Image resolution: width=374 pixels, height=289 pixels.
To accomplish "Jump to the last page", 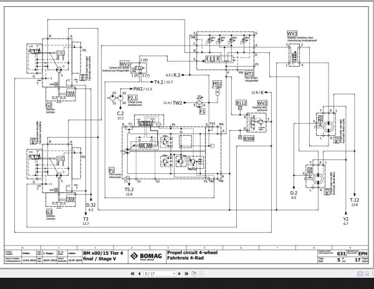I will click(x=186, y=274).
